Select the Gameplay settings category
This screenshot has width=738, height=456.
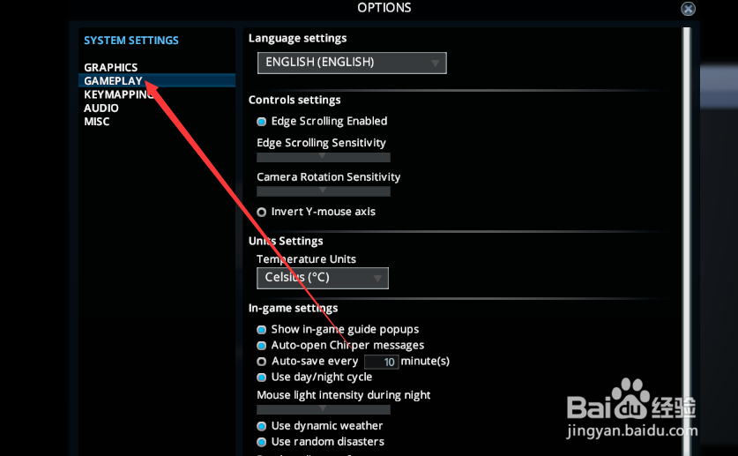[113, 81]
